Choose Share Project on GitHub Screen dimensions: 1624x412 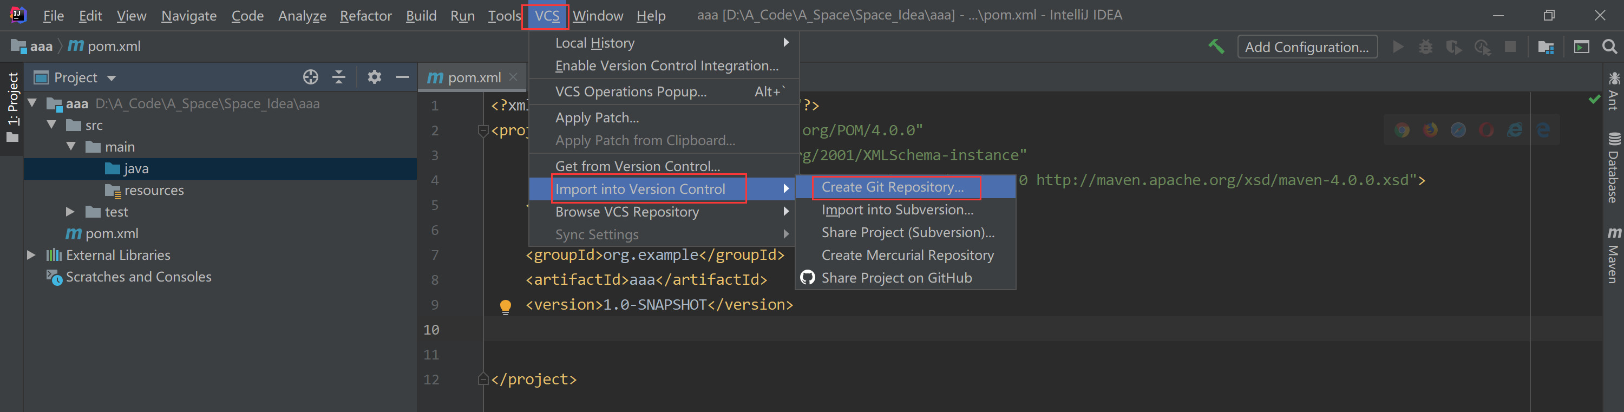point(896,278)
